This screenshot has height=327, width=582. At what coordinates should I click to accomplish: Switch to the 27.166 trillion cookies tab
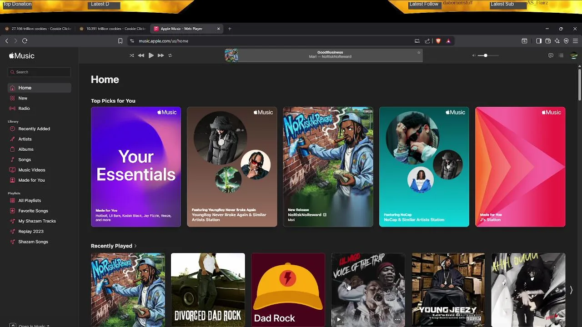point(38,29)
